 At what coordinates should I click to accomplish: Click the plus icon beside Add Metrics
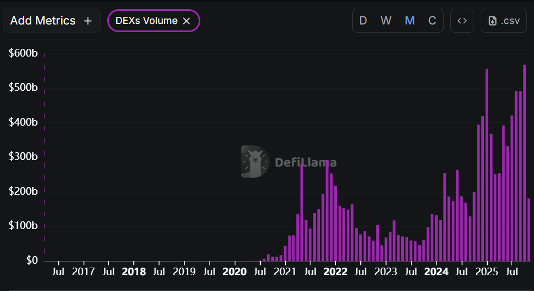point(88,21)
